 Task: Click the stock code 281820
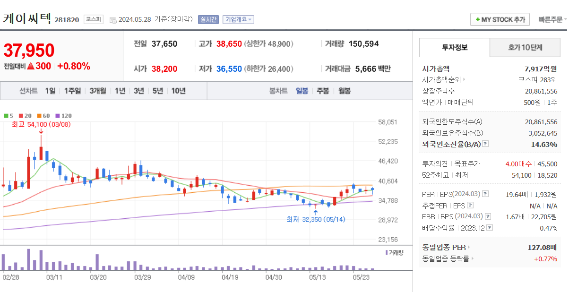pyautogui.click(x=67, y=20)
